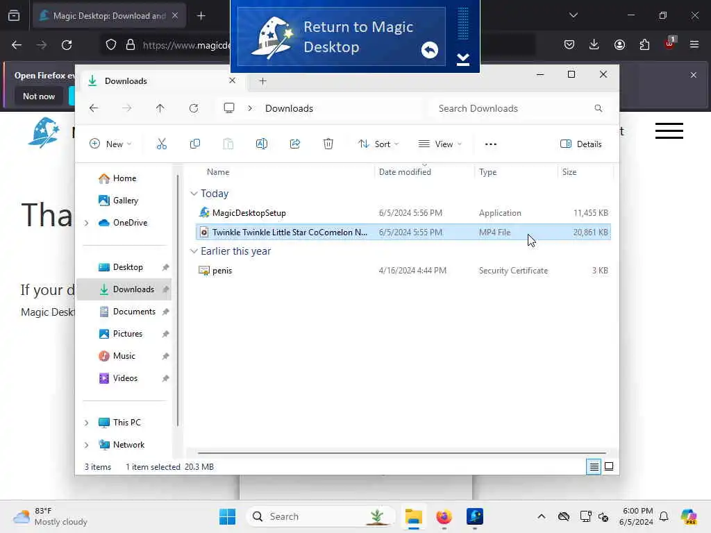The image size is (711, 533).
Task: Click Save to Pocket icon in Firefox
Action: pyautogui.click(x=569, y=44)
